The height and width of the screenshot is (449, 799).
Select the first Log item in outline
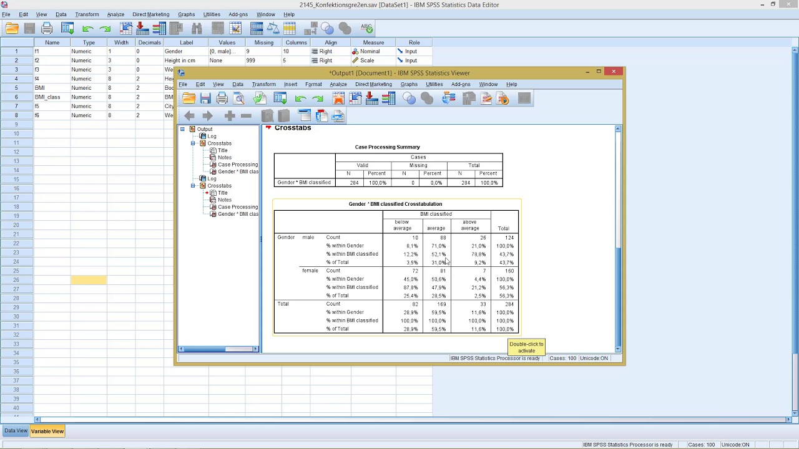click(x=212, y=137)
